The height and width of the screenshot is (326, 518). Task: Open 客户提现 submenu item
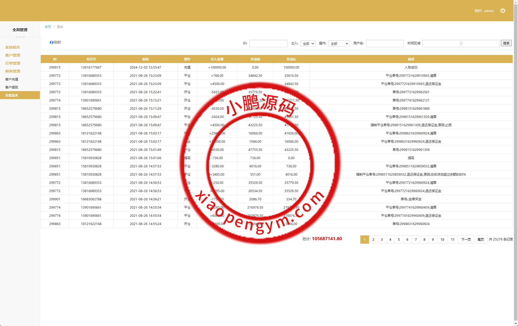(12, 87)
